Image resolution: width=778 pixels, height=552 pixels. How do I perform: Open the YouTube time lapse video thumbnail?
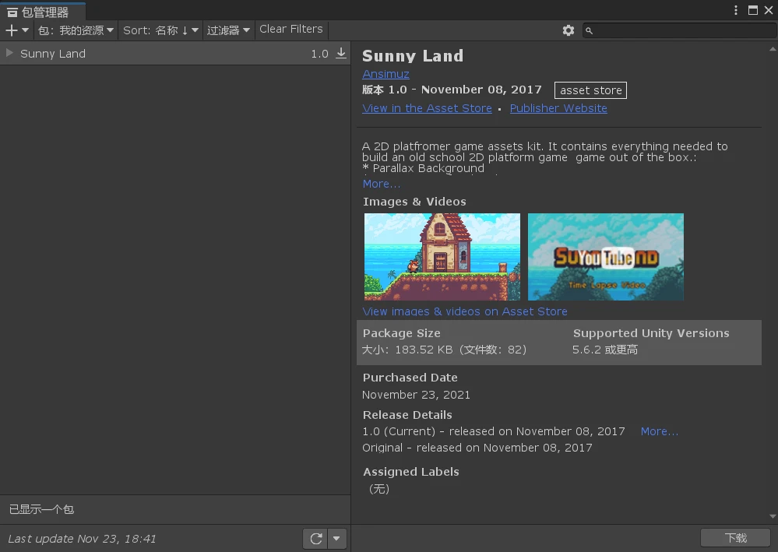click(x=605, y=257)
